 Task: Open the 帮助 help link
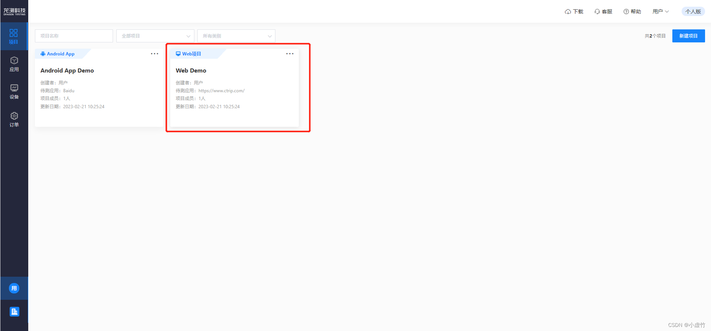[632, 12]
